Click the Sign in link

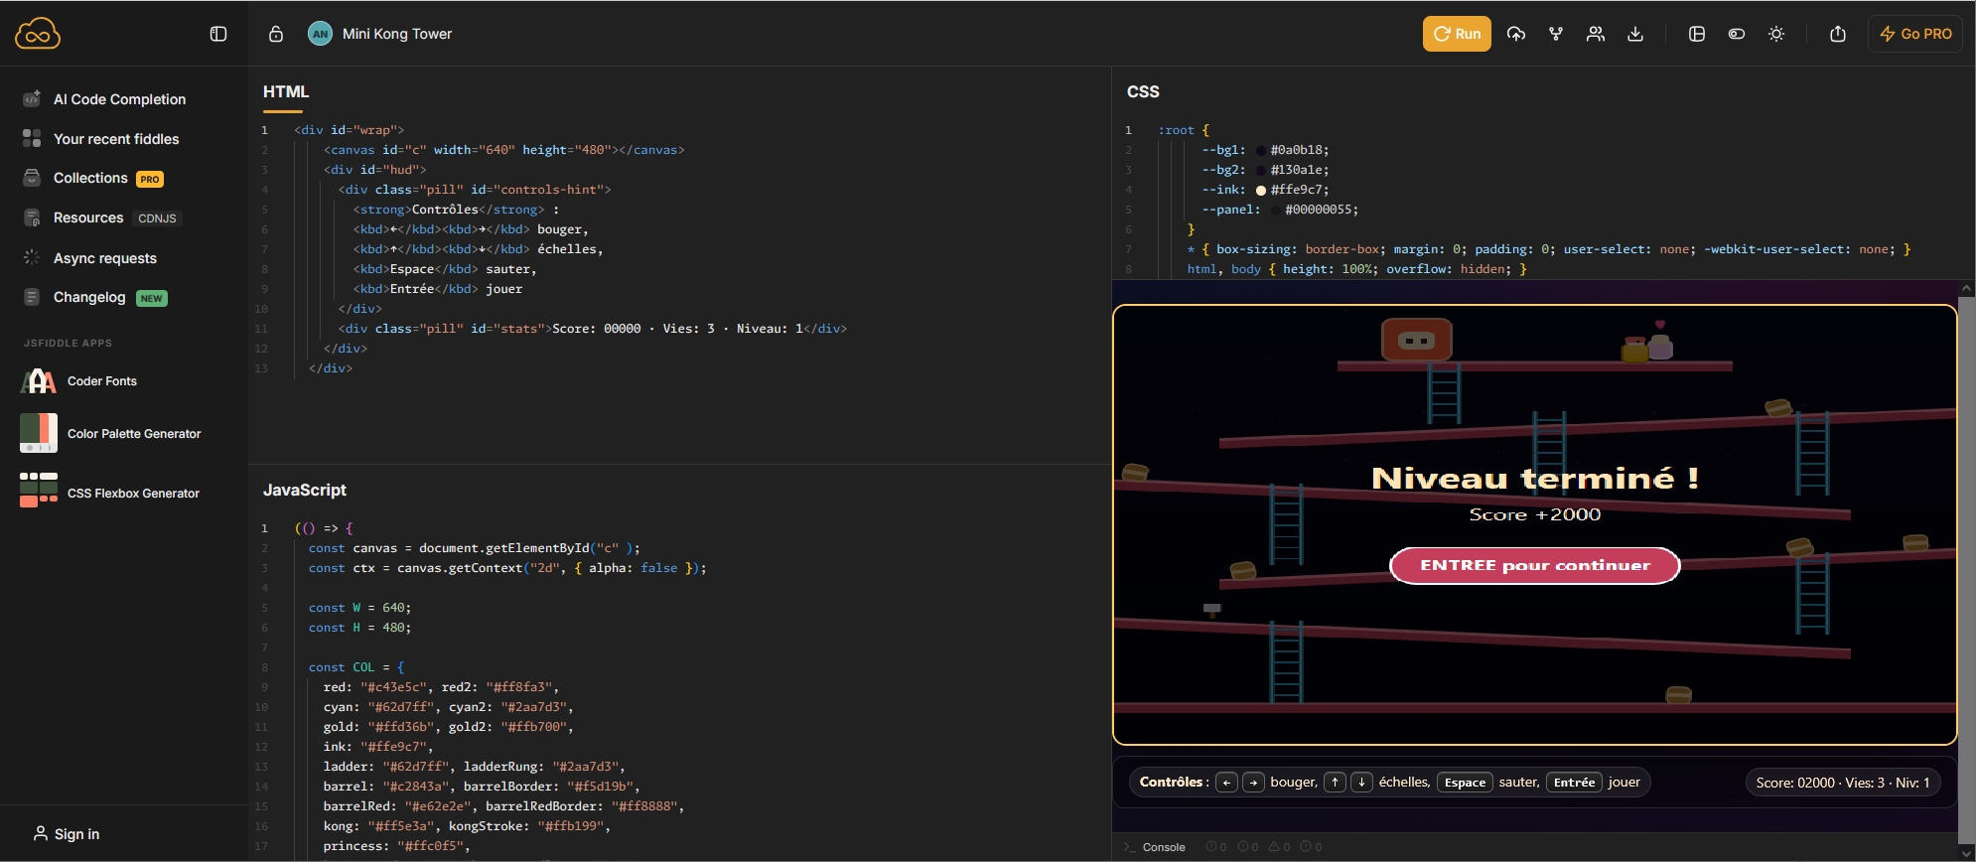coord(68,834)
